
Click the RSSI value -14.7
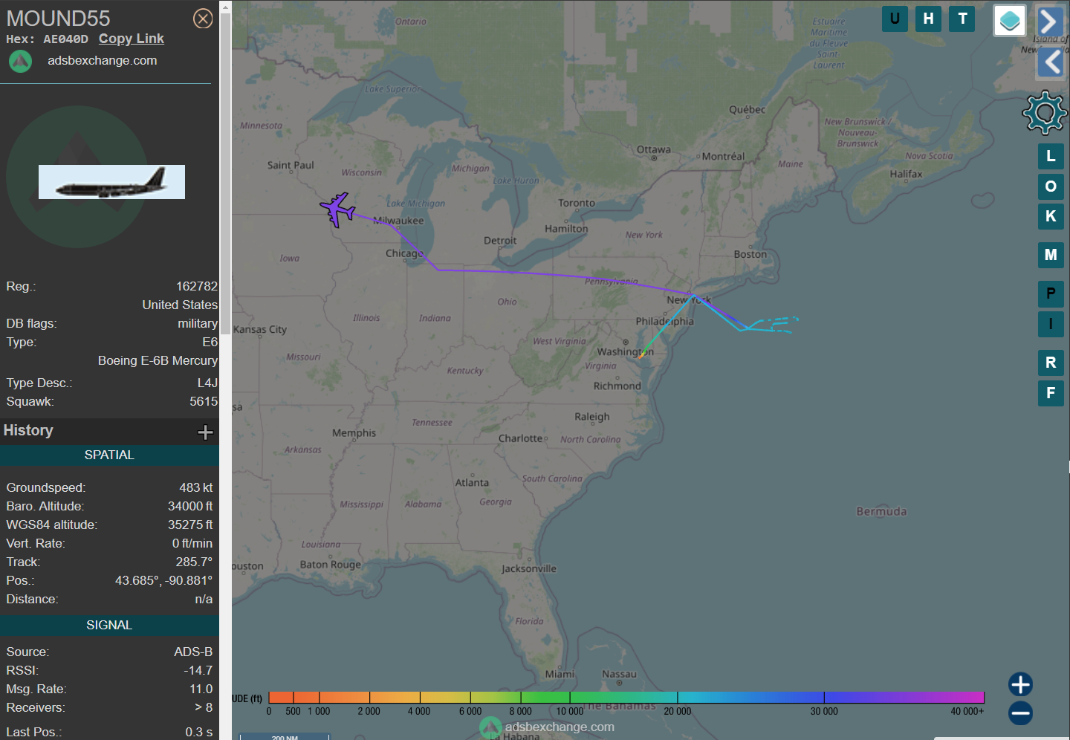click(198, 670)
